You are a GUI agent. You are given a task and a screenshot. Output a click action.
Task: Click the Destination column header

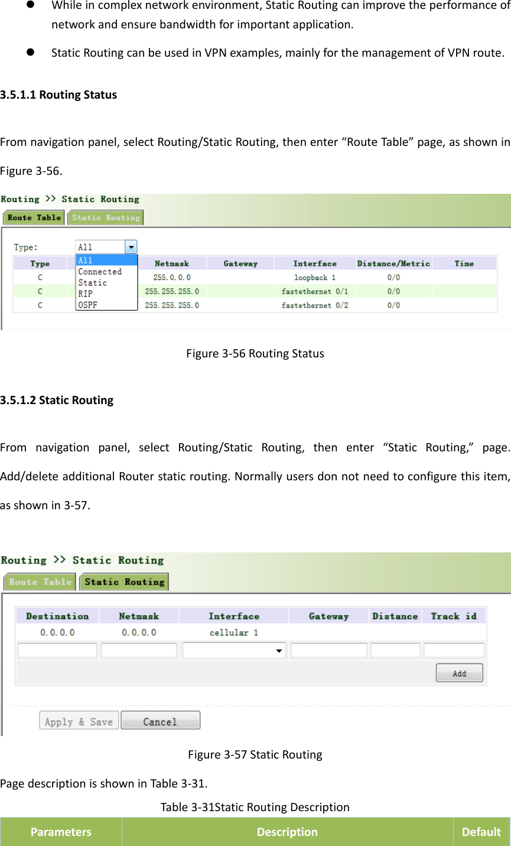point(57,616)
